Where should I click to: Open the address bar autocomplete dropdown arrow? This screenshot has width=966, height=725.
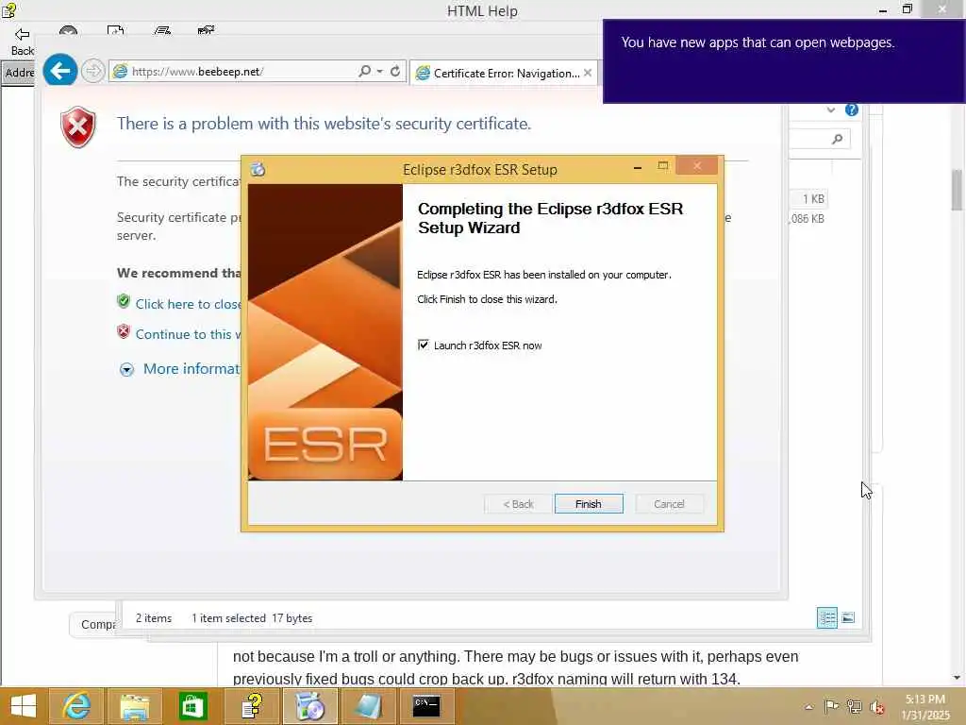point(380,71)
